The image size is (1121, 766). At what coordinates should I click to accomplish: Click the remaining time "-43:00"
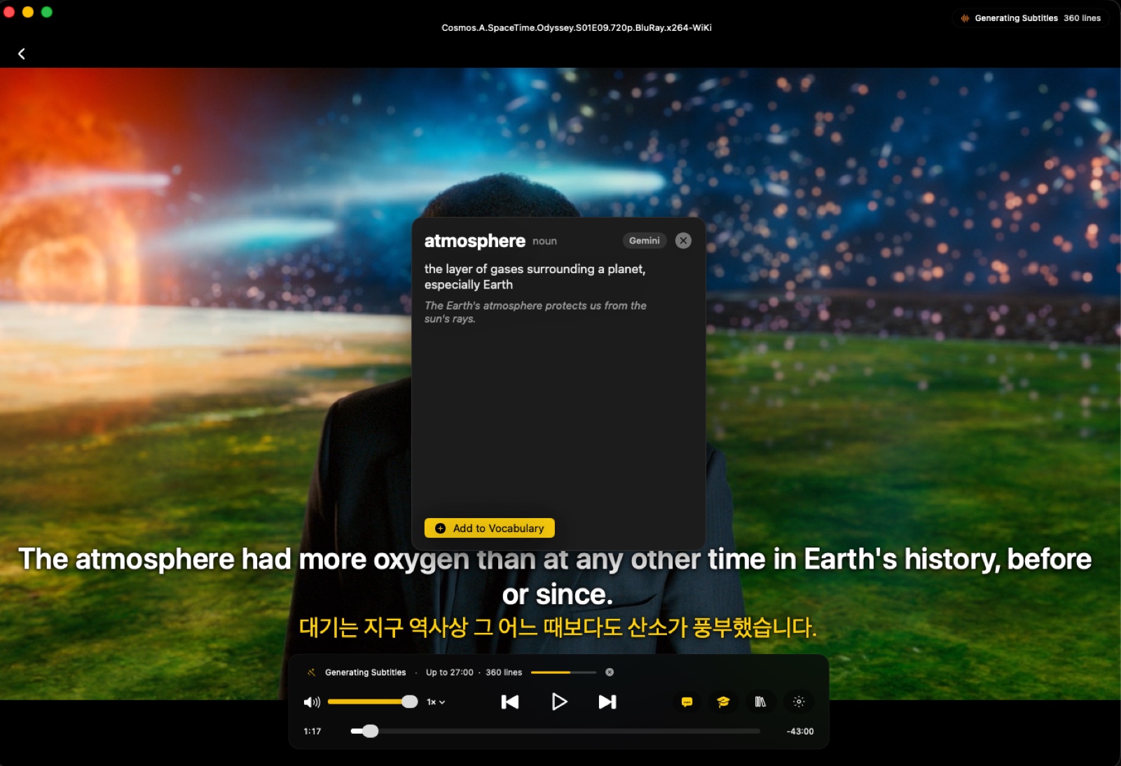pos(800,731)
